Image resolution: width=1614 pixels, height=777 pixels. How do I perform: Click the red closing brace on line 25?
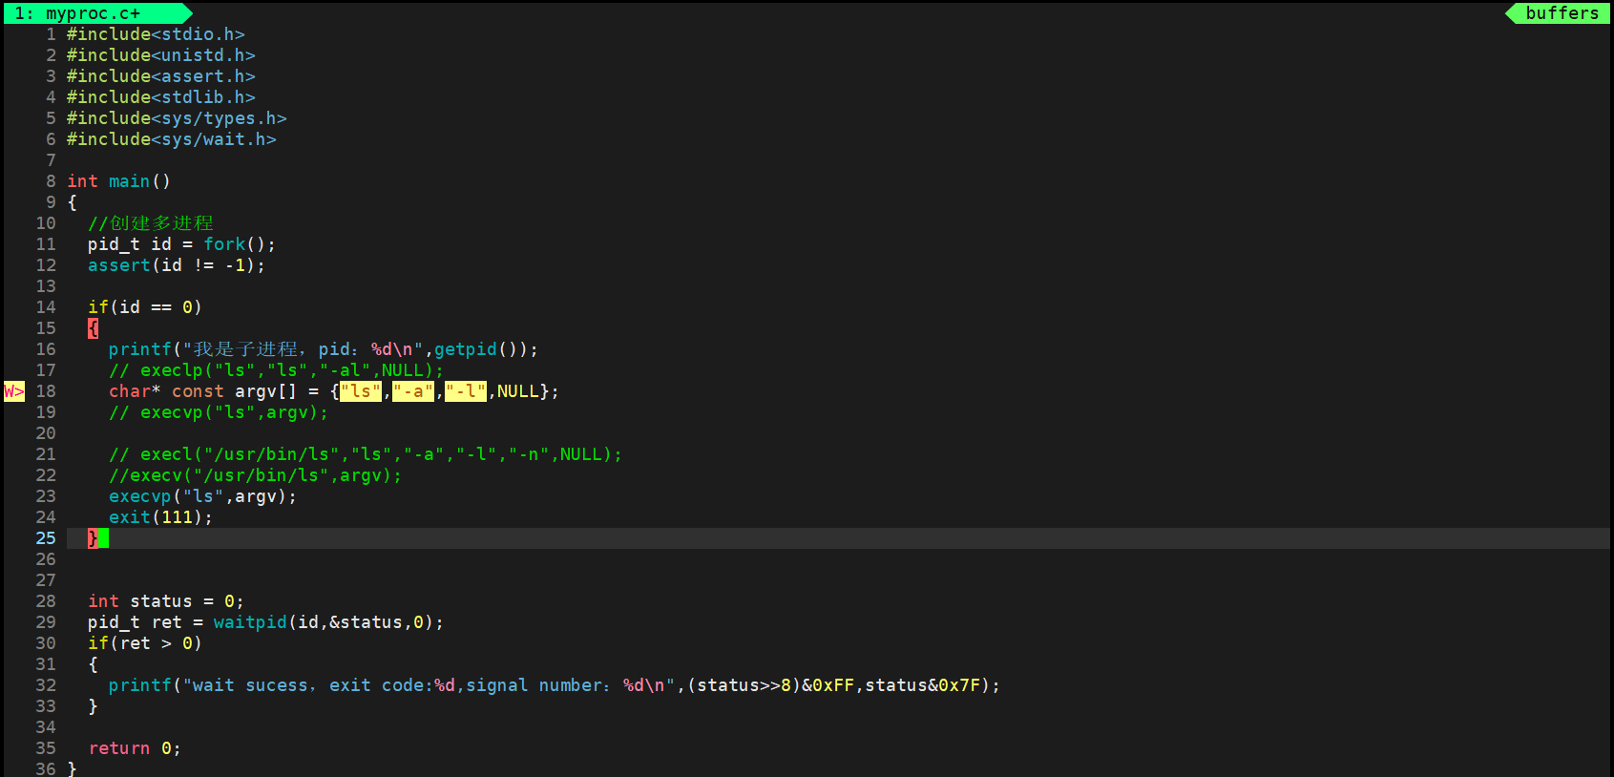(x=93, y=538)
